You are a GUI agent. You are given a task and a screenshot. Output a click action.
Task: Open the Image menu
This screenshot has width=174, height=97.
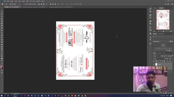click(12, 1)
